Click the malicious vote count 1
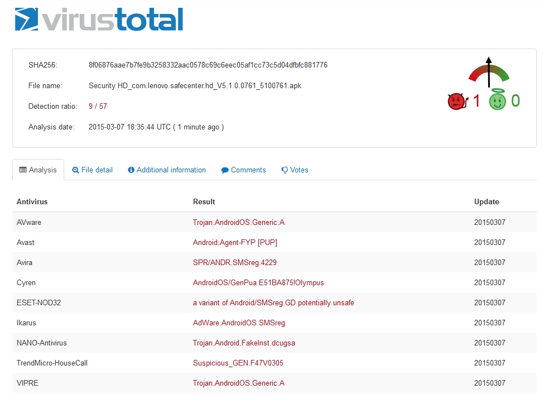Image resolution: width=549 pixels, height=394 pixels. 476,101
